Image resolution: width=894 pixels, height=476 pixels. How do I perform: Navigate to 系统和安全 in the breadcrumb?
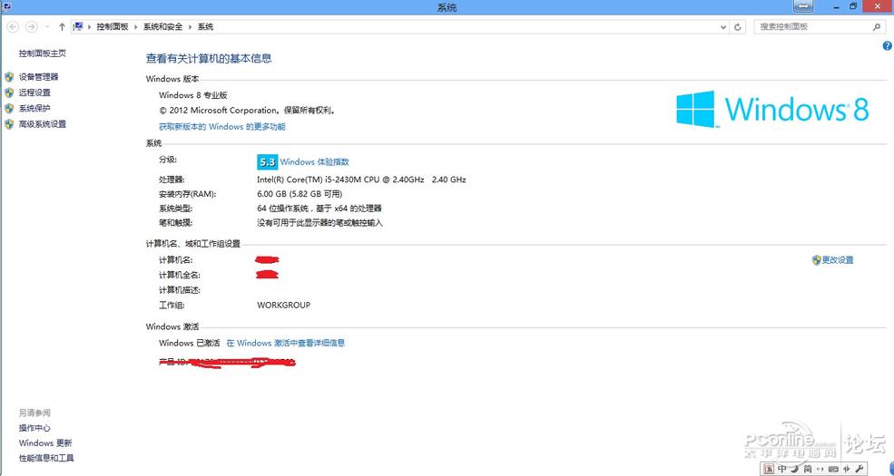pyautogui.click(x=163, y=27)
